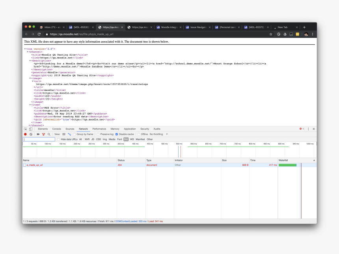Screen dimensions: 339x254
Task: Click the network filter text field
Action: point(39,139)
